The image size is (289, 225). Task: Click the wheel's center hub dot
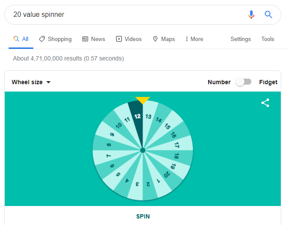point(142,150)
